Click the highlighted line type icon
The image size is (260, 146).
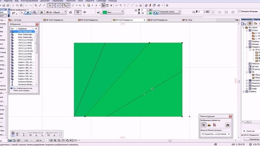pyautogui.click(x=156, y=12)
